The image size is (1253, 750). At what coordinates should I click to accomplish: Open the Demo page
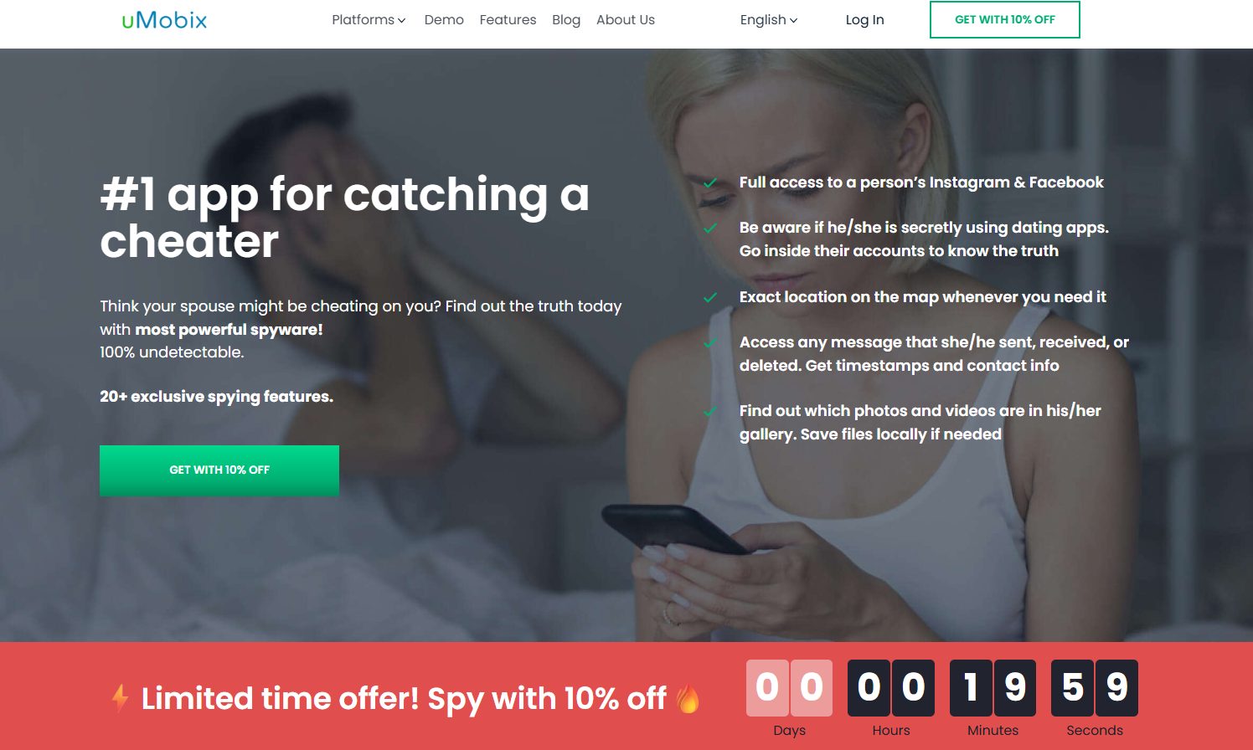coord(444,20)
